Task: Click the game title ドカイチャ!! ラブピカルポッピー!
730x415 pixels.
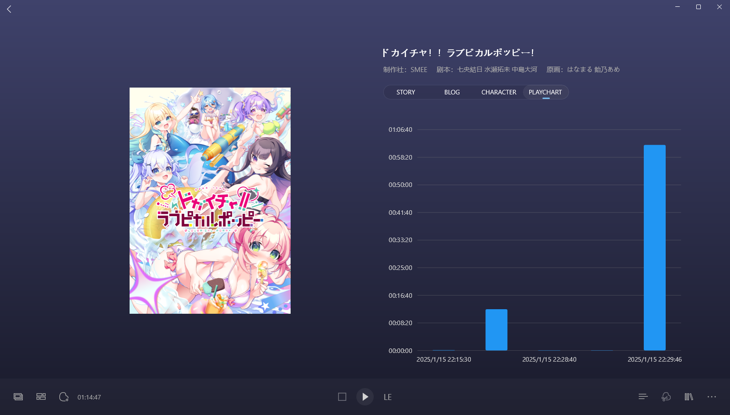Action: point(457,53)
